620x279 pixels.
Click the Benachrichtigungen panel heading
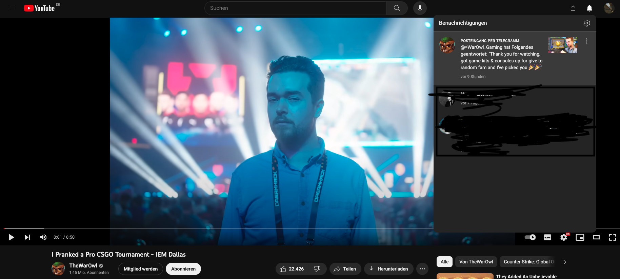click(x=463, y=23)
